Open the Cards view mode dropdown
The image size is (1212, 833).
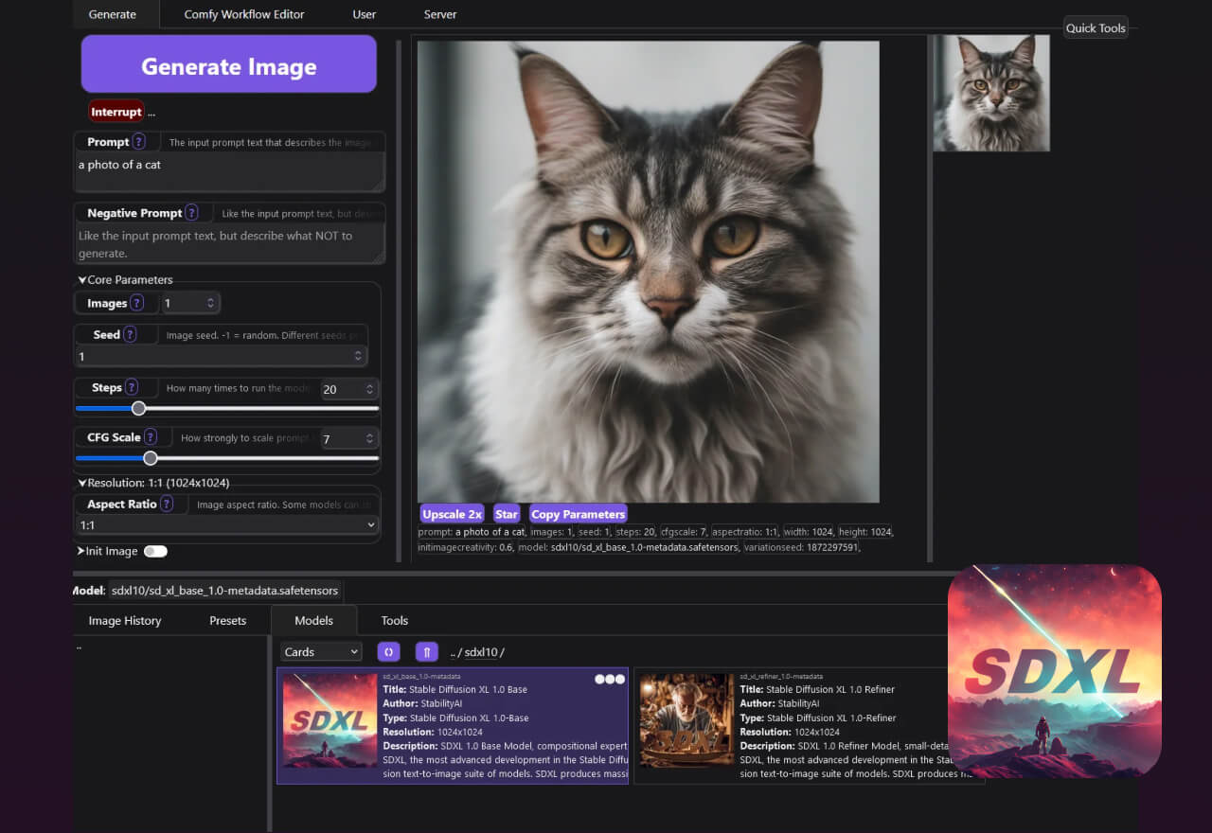click(321, 652)
